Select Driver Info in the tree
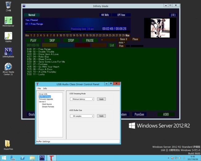 pyautogui.click(x=43, y=94)
